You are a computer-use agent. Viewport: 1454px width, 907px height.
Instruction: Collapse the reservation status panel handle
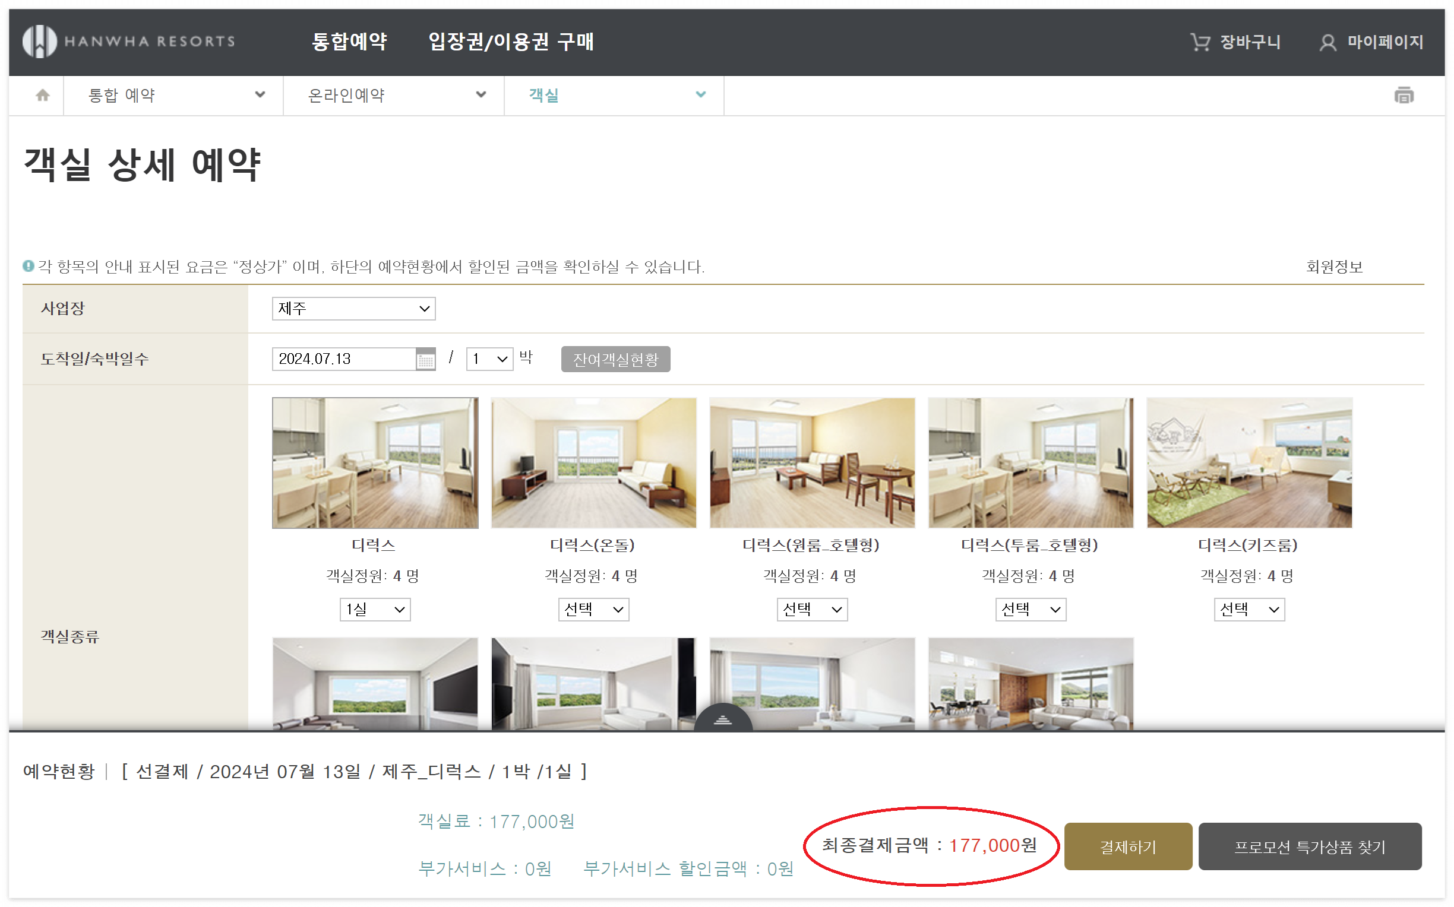click(x=722, y=719)
